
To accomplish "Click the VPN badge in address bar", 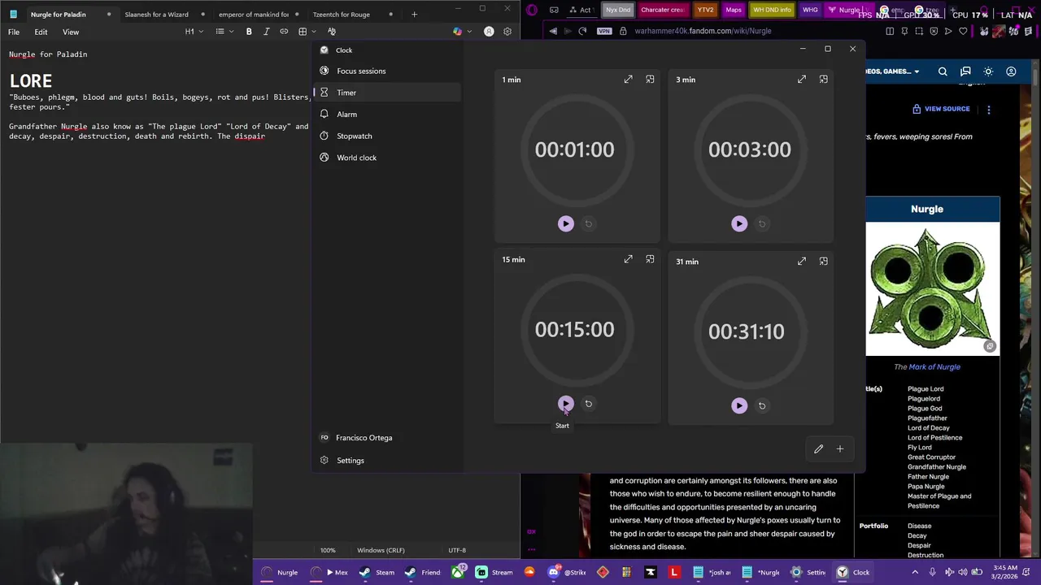I will (603, 31).
